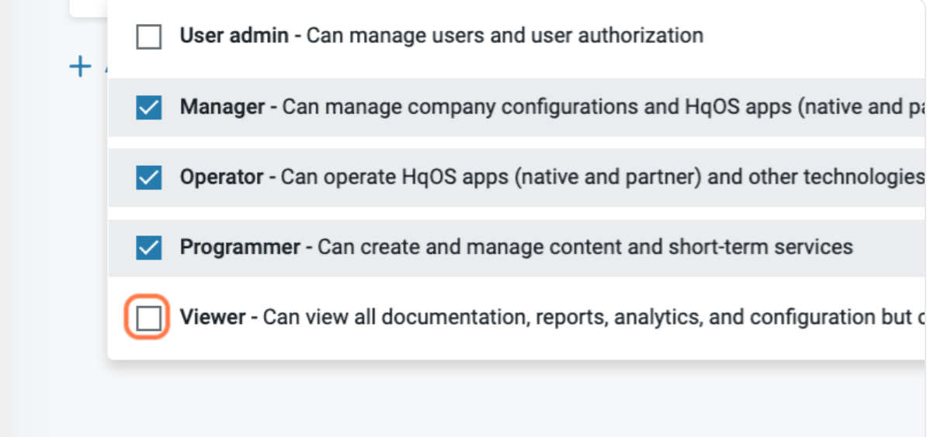The image size is (927, 437).
Task: Deselect the Programmer role checkbox
Action: 148,248
